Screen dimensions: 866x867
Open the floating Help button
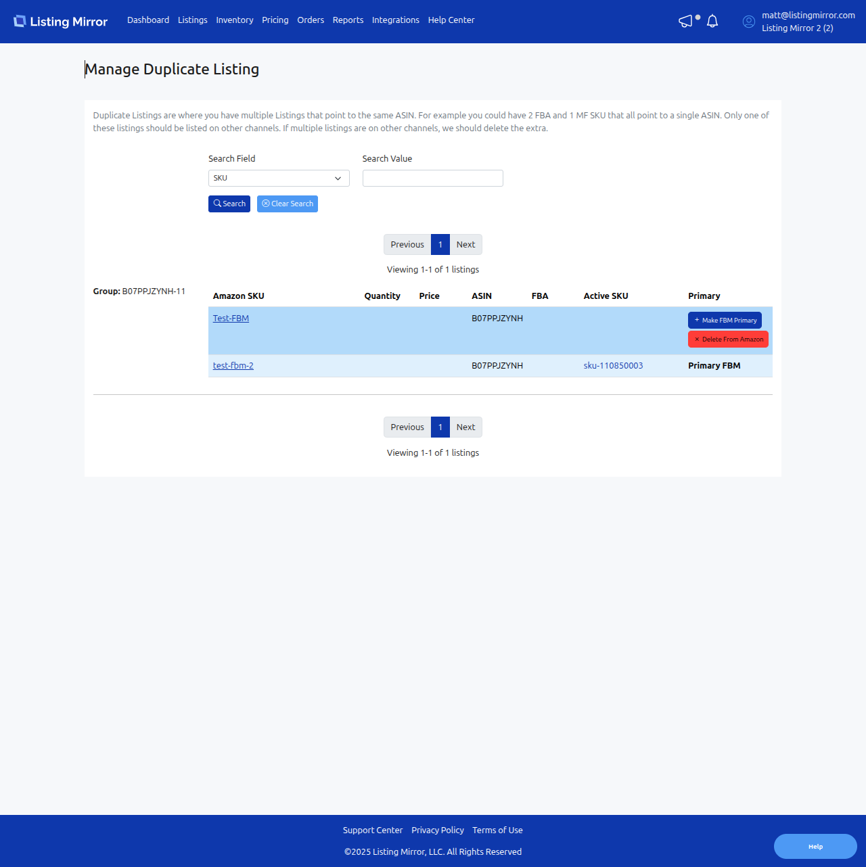coord(815,847)
